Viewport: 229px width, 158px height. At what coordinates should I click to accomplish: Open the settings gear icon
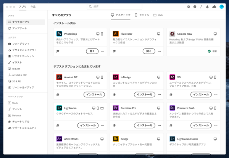pos(189,7)
